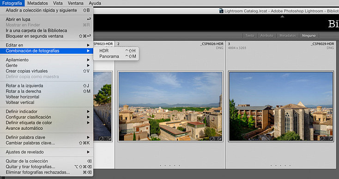Click the DNG label of the _CSP8029-HDR cell

click(330, 48)
